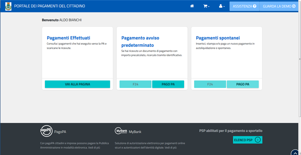Follow 'Vedi di più' link under PagoPA
This screenshot has width=301, height=155.
(94, 148)
